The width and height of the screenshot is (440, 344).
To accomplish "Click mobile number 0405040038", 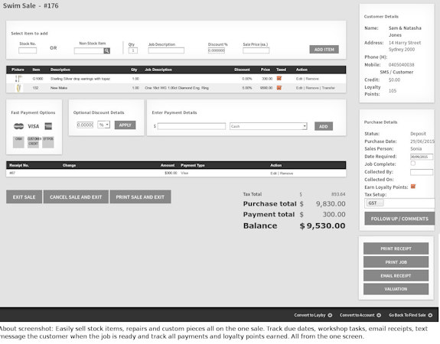I will coord(401,65).
